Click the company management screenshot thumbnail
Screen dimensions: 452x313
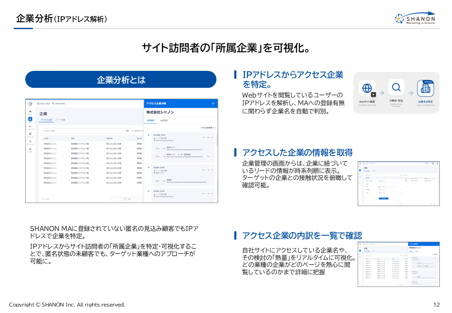[x=399, y=183]
